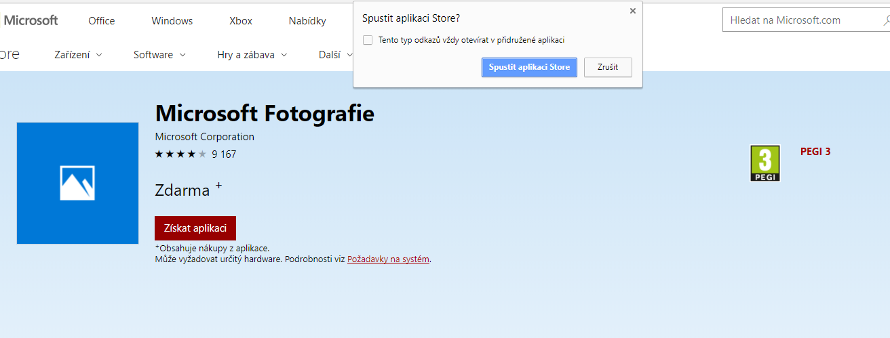
Task: Open the Windows menu link
Action: tap(172, 21)
